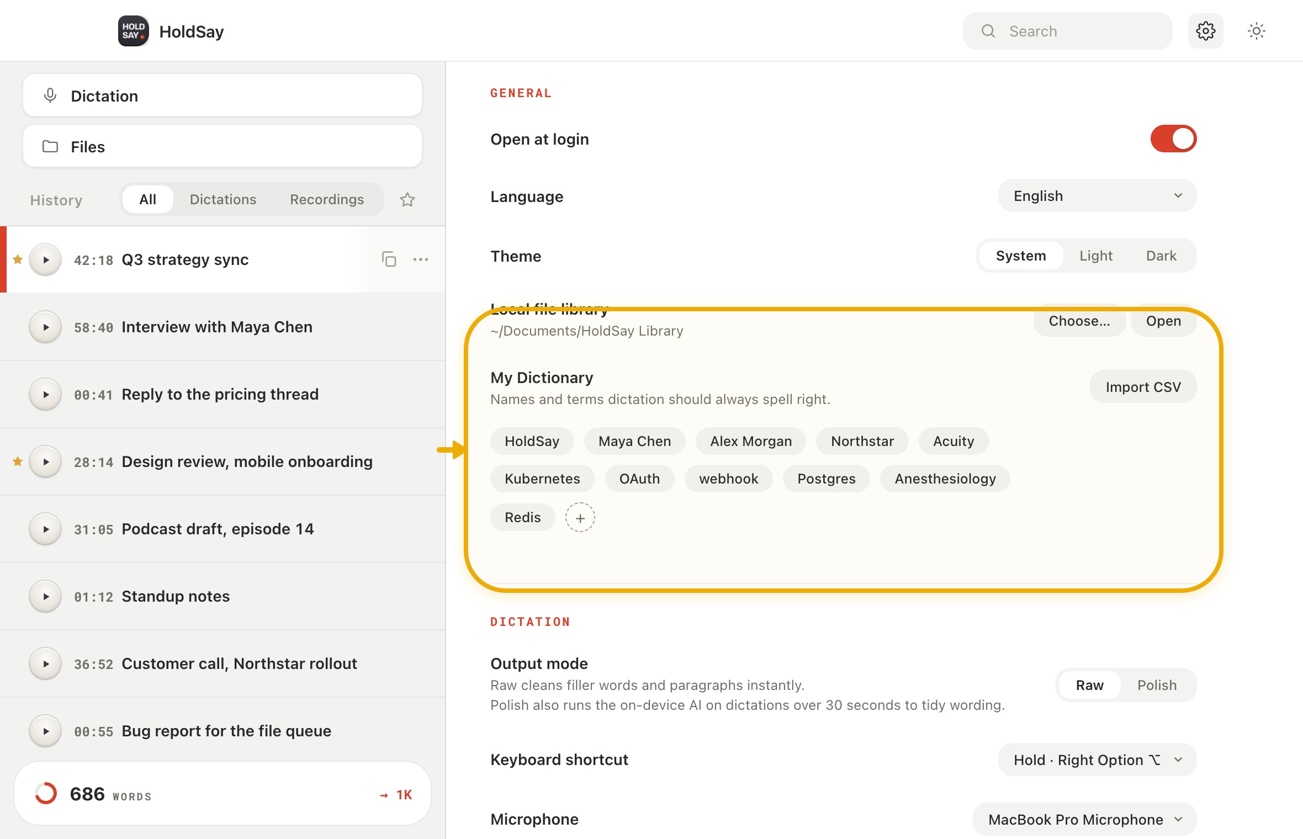Unstar the Design review, mobile onboarding item

18,461
